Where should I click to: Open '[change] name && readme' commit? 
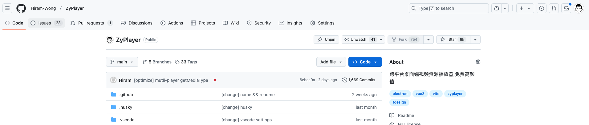(x=248, y=95)
